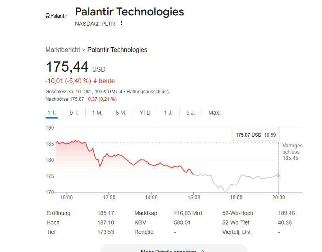Switch to the 1 J. tab
The height and width of the screenshot is (252, 322).
click(168, 113)
